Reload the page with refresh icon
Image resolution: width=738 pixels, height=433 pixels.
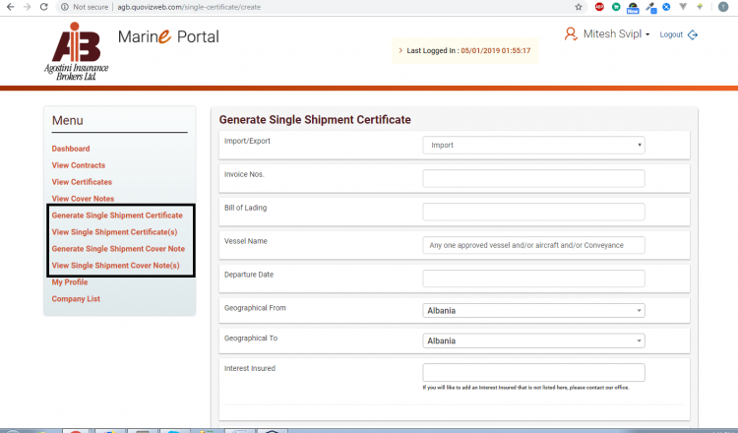pos(45,6)
